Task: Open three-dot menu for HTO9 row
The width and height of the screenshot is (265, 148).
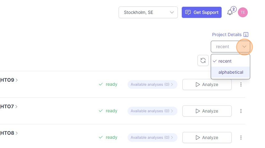Action: 241,84
